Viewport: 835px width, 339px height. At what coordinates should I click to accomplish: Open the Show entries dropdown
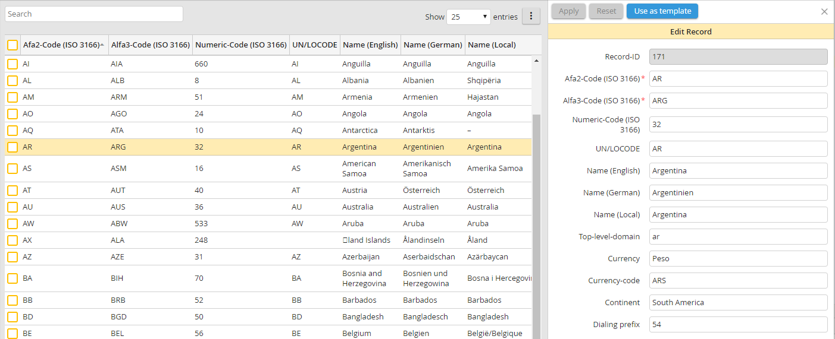click(468, 17)
